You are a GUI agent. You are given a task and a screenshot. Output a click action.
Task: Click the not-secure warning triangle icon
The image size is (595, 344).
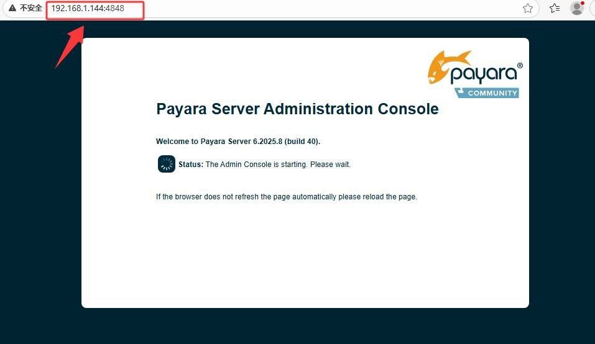tap(12, 8)
